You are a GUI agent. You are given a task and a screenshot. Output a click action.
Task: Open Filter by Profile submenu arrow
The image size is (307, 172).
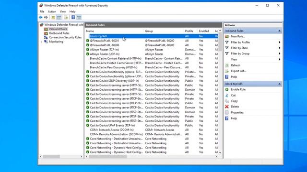click(x=280, y=43)
